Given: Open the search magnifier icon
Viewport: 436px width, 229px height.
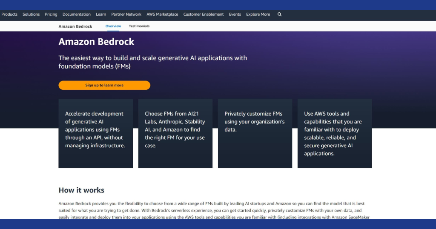Looking at the screenshot, I should [279, 14].
